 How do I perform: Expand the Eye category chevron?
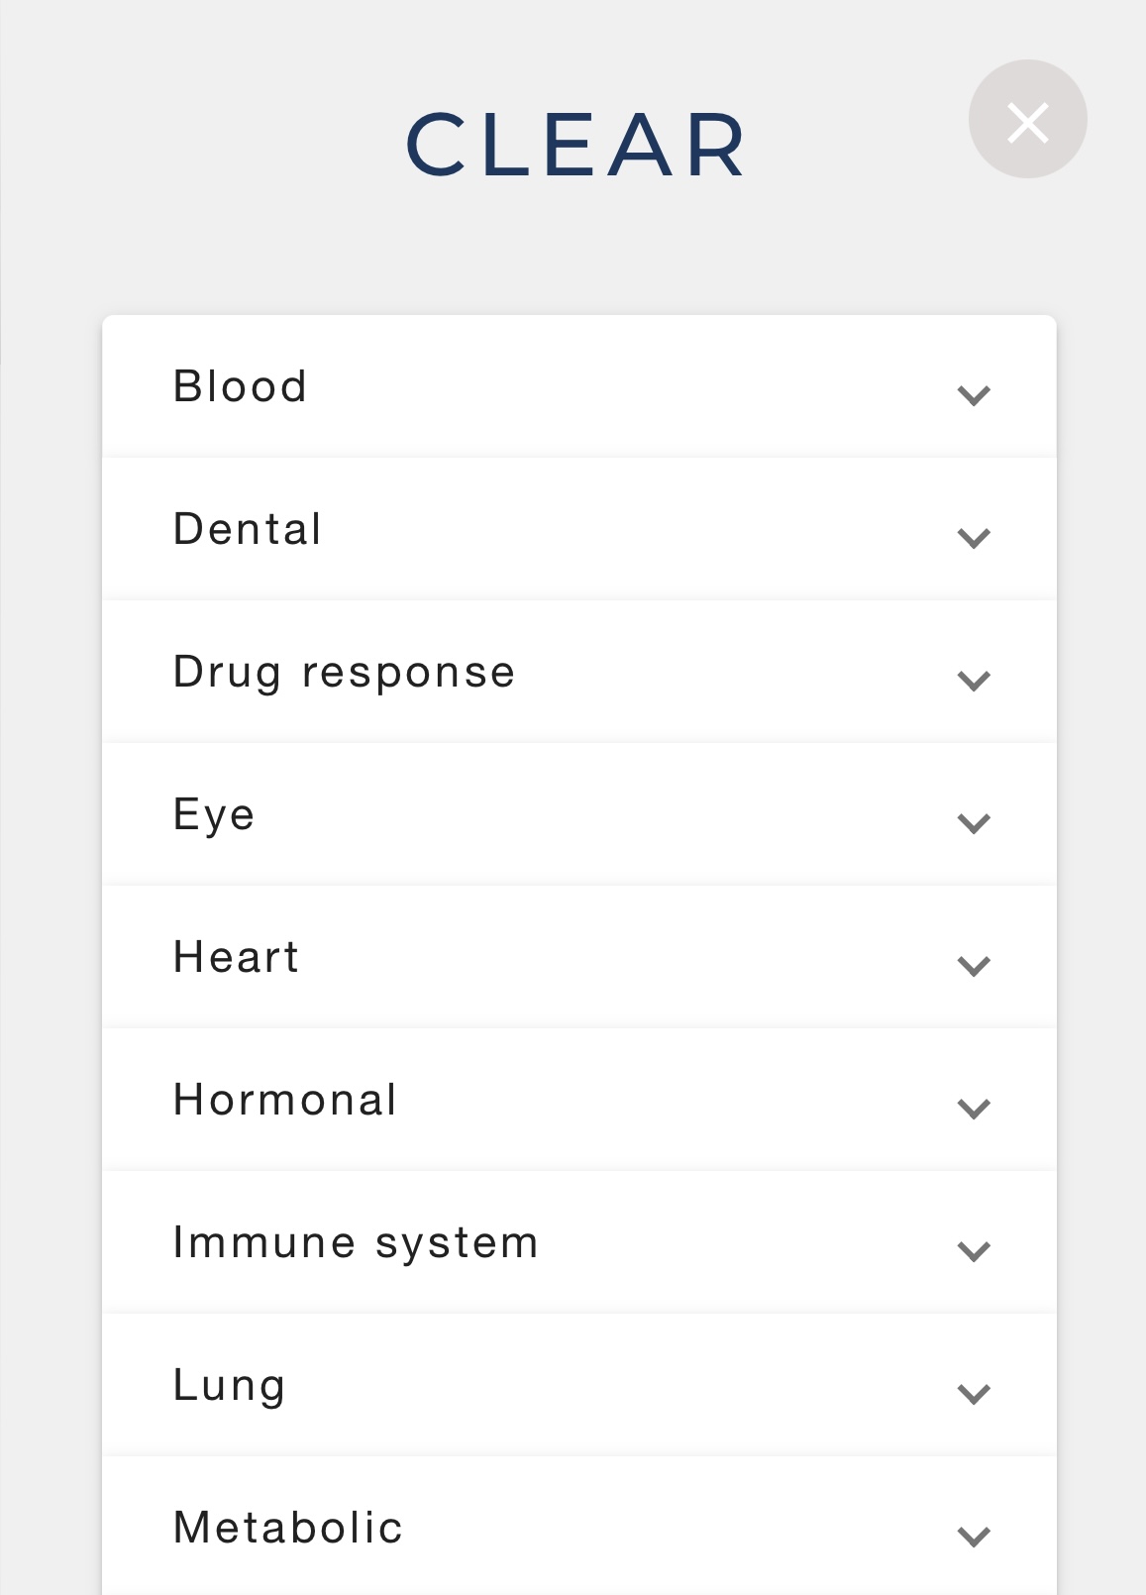pyautogui.click(x=974, y=823)
